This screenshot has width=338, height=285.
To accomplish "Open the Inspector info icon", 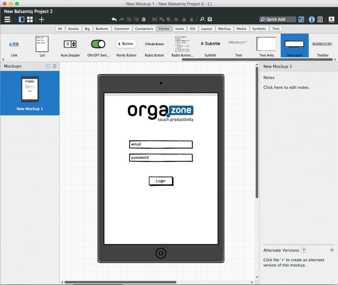I will (312, 19).
